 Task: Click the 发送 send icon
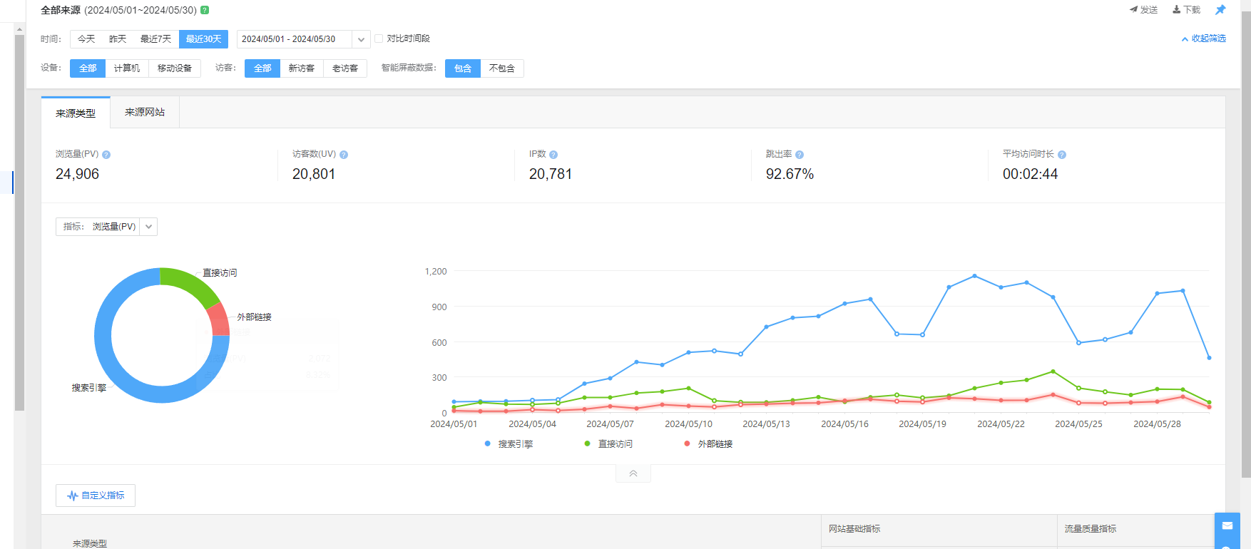(x=1134, y=10)
